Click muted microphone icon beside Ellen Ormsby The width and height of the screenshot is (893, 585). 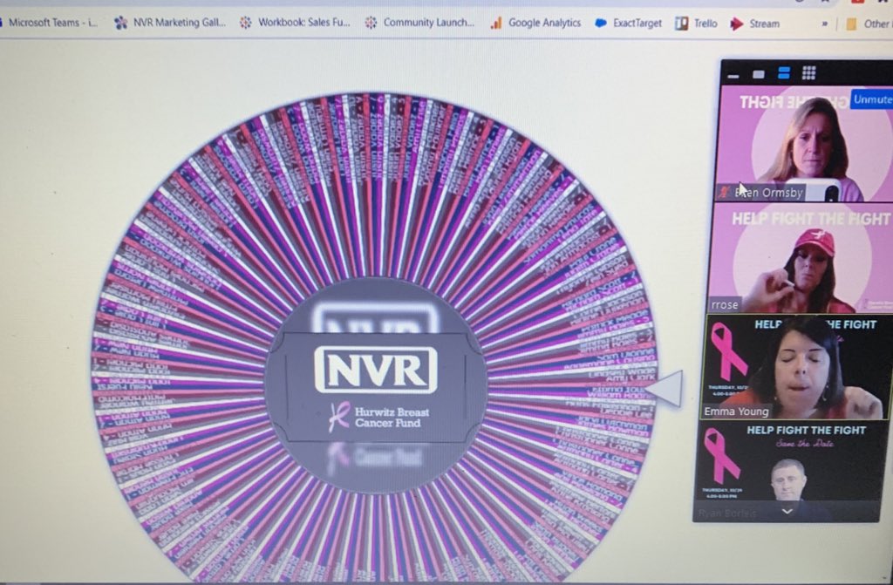point(725,193)
